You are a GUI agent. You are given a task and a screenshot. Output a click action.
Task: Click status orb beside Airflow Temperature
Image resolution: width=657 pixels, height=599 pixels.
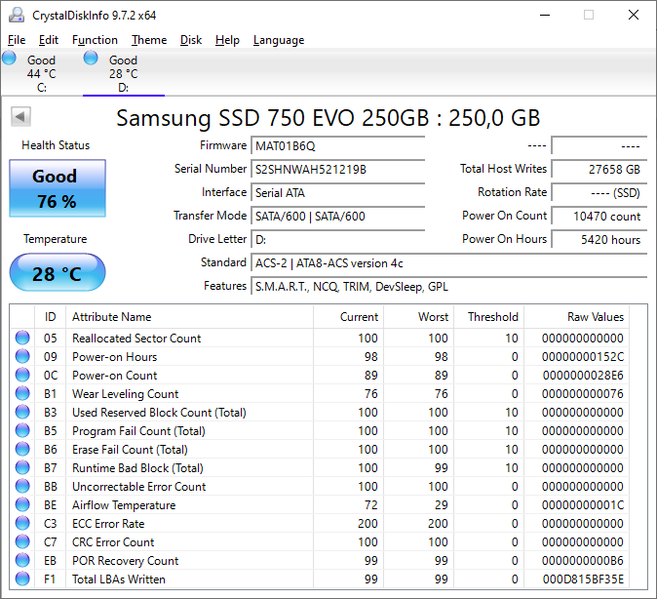coord(22,505)
